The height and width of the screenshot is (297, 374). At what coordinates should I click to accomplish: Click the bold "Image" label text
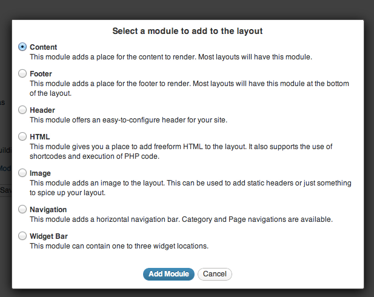coord(40,173)
